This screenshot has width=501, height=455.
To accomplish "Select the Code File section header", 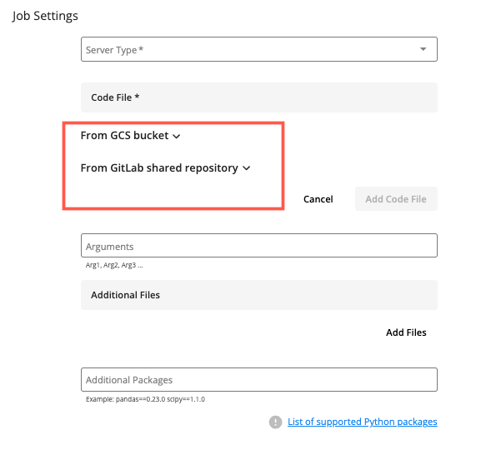I will point(115,97).
